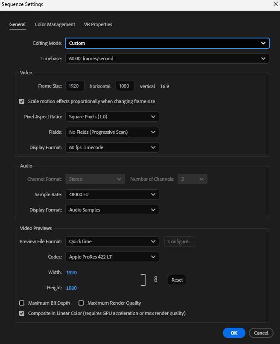The width and height of the screenshot is (280, 344).
Task: Change the Codec from Apple ProRes 422 LT
Action: [112, 256]
